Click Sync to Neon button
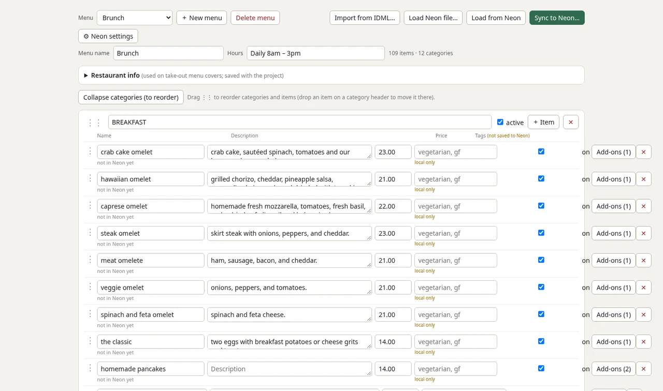Image resolution: width=663 pixels, height=391 pixels. (x=557, y=18)
